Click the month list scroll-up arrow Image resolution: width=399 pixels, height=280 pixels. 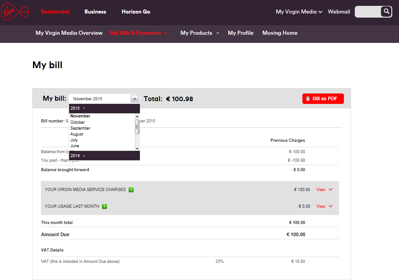pos(137,117)
